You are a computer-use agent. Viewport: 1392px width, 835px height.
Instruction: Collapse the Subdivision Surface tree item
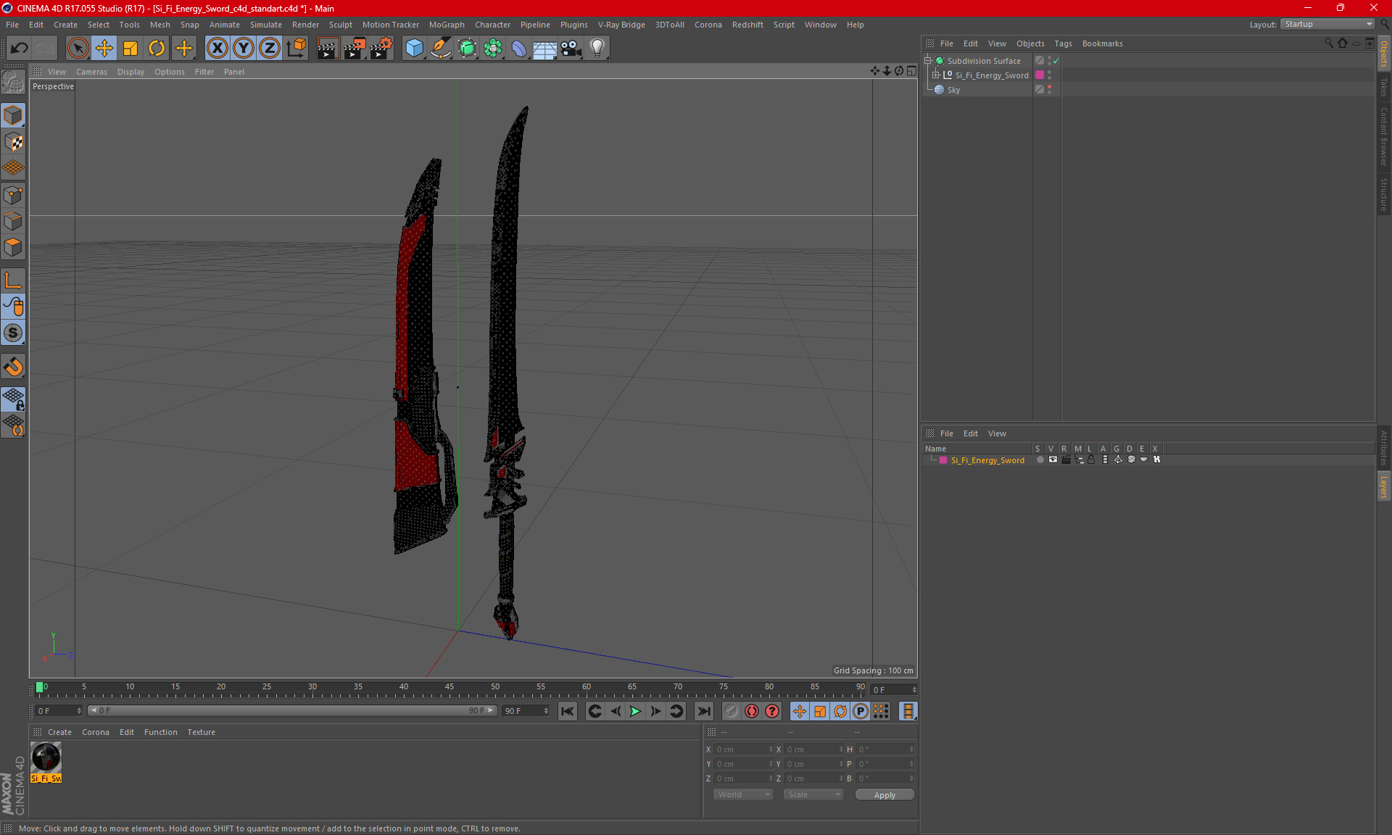pos(928,61)
